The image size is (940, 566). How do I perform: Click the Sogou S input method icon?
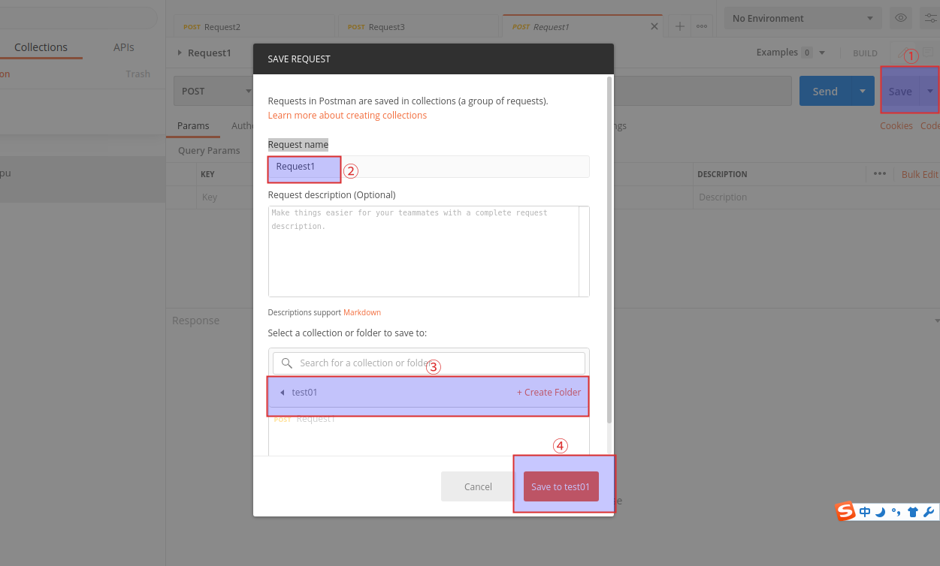pos(846,512)
